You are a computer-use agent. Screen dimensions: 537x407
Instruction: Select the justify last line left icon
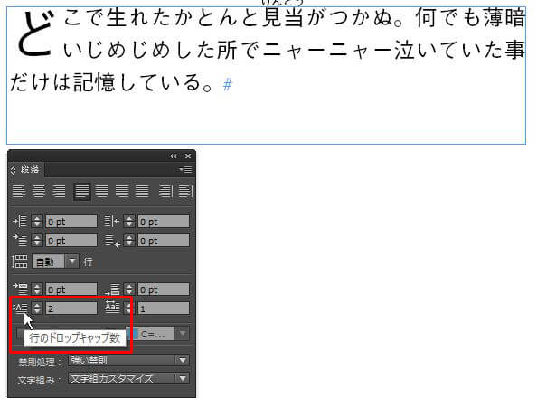click(x=82, y=192)
